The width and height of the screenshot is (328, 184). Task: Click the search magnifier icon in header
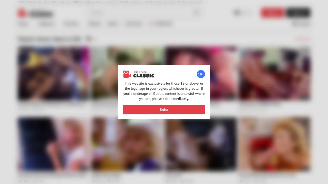[x=197, y=13]
